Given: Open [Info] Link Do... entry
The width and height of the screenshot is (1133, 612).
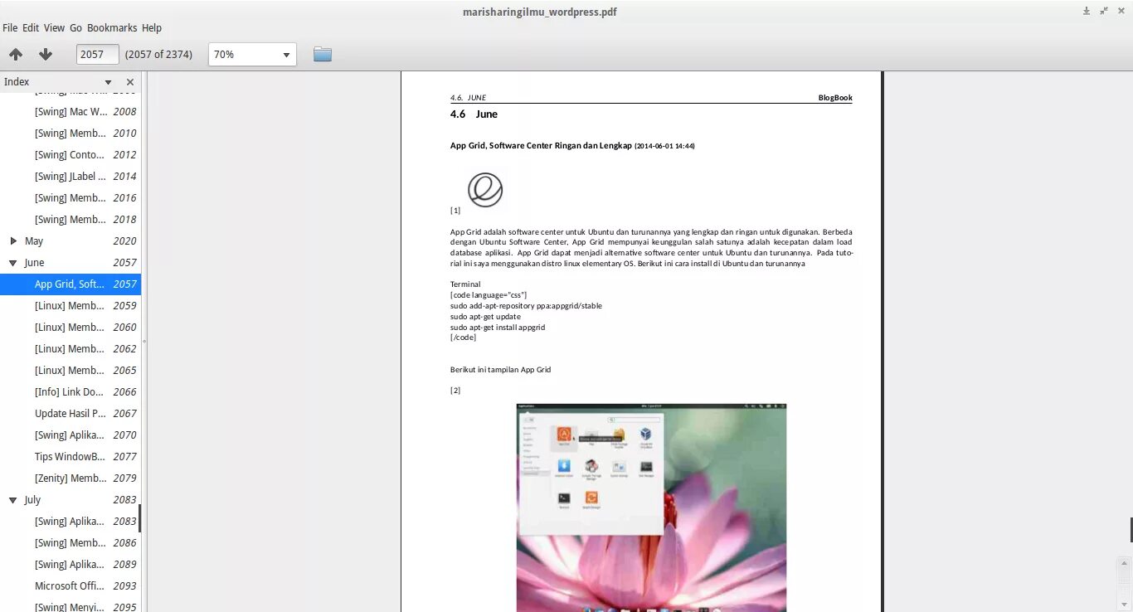Looking at the screenshot, I should pos(71,392).
